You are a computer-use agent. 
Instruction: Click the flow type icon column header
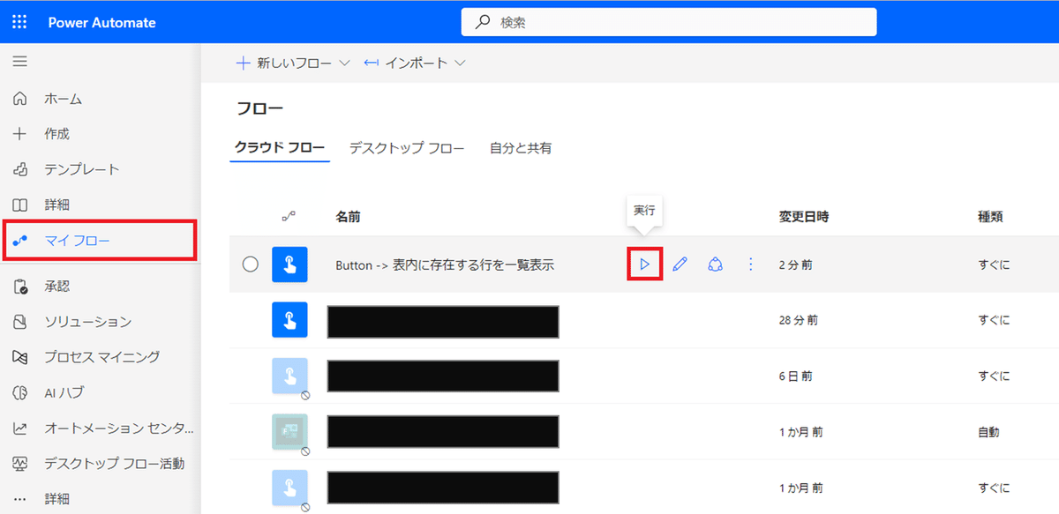[x=288, y=216]
